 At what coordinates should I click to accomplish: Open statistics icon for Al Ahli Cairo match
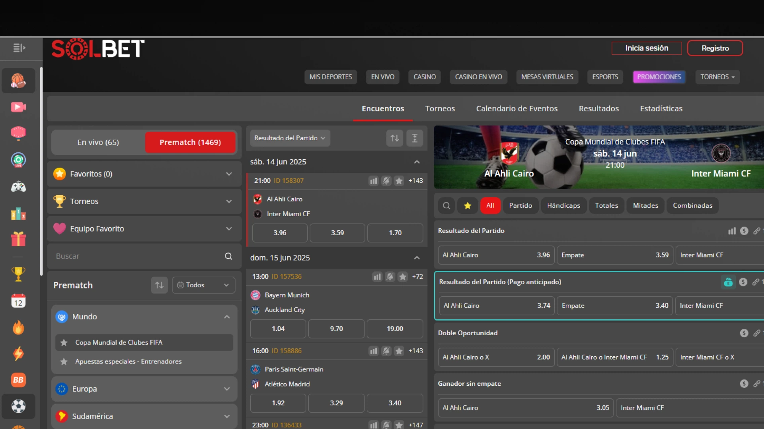pos(373,181)
